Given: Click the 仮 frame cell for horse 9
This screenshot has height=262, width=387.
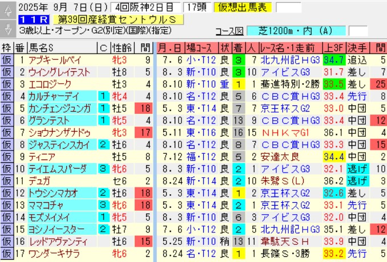Looking at the screenshot, I should click(6, 155).
